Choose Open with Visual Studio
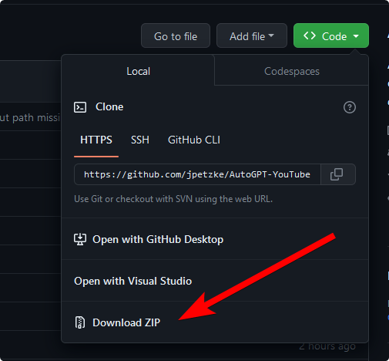This screenshot has height=361, width=389. click(215, 281)
